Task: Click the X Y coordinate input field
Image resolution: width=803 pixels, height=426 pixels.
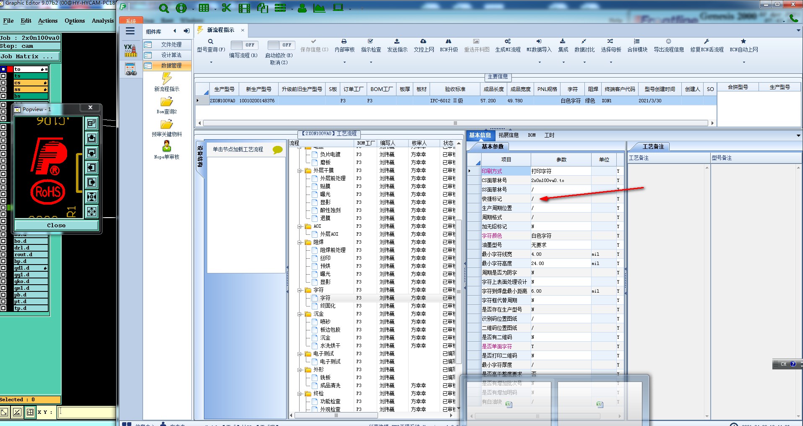Action: tap(86, 412)
